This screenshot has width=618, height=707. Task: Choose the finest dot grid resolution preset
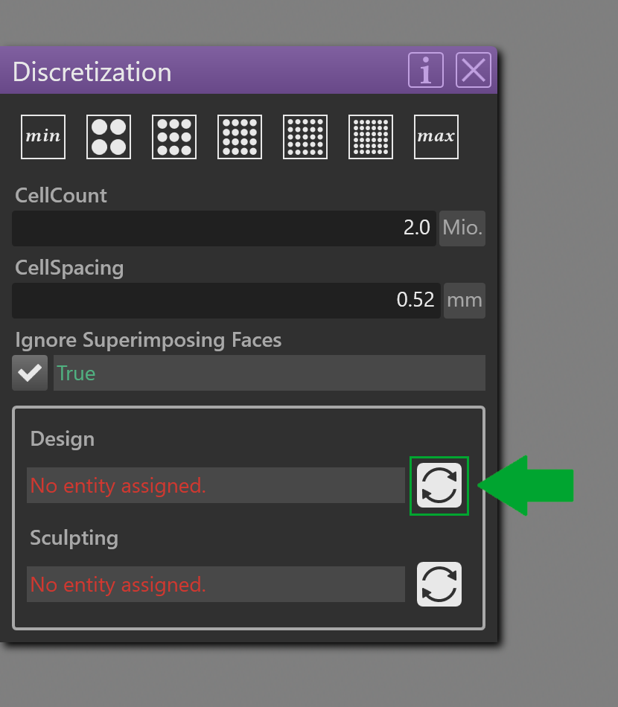[371, 137]
